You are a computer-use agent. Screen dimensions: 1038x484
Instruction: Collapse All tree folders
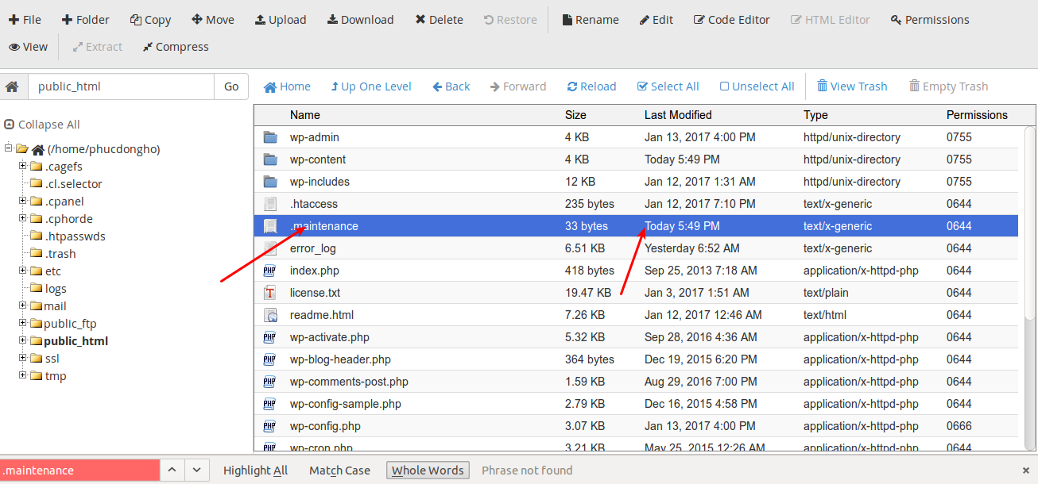pyautogui.click(x=42, y=125)
